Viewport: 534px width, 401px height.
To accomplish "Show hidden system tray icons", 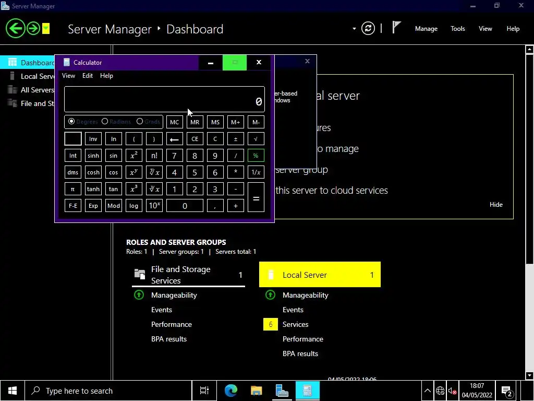I will pyautogui.click(x=428, y=391).
